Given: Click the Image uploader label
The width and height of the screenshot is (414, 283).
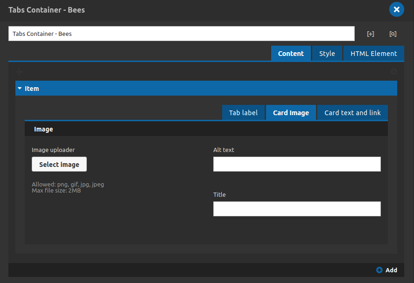Looking at the screenshot, I should pos(53,150).
